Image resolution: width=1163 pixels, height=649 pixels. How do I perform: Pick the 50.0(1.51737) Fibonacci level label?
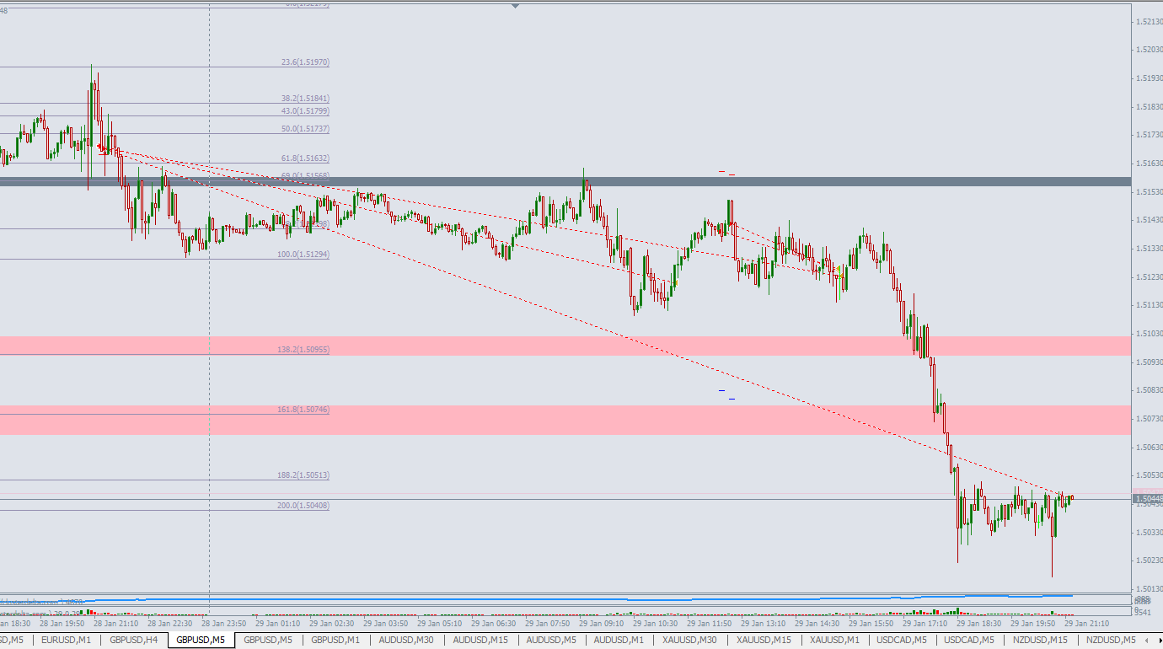305,129
